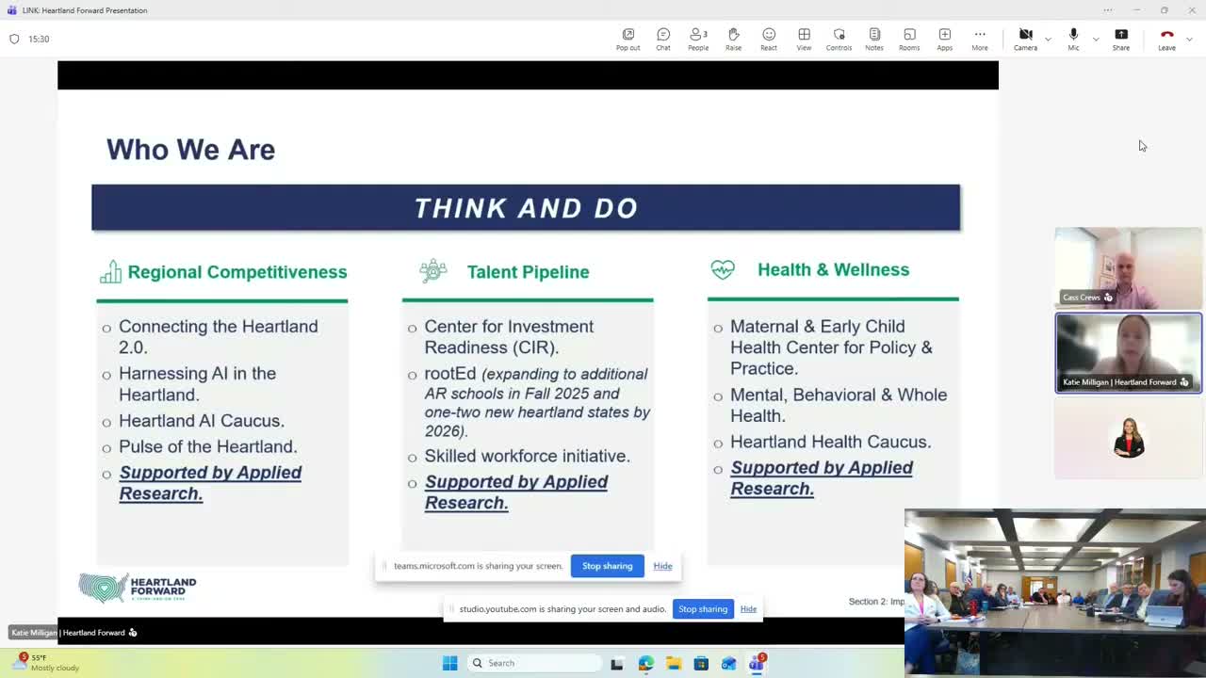Click the shield icon beside the meeting timer

(14, 39)
